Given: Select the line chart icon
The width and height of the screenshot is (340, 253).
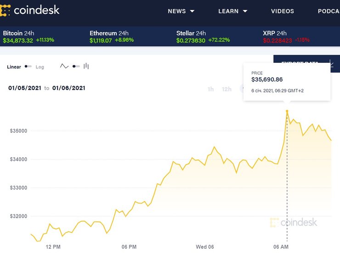Looking at the screenshot, I should (x=64, y=66).
